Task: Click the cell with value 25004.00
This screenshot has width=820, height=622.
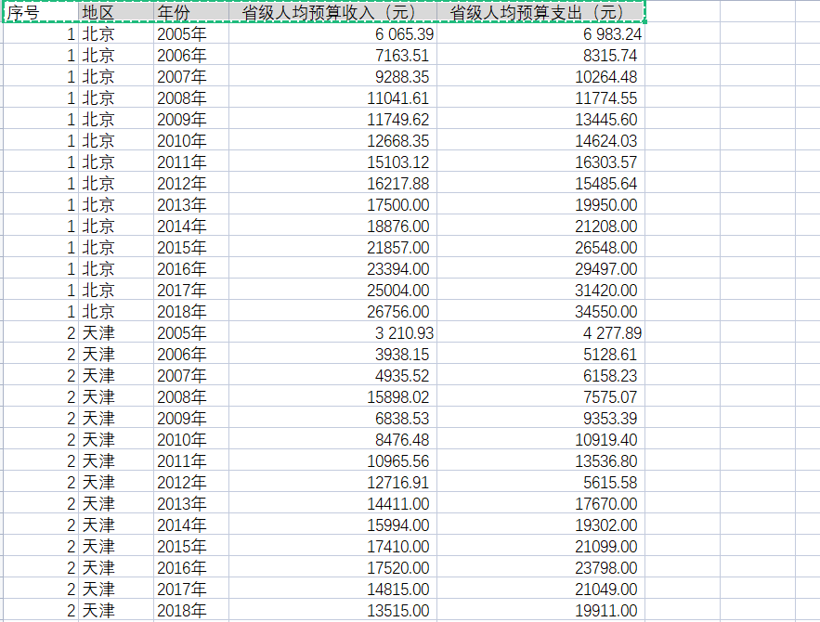Action: (332, 290)
